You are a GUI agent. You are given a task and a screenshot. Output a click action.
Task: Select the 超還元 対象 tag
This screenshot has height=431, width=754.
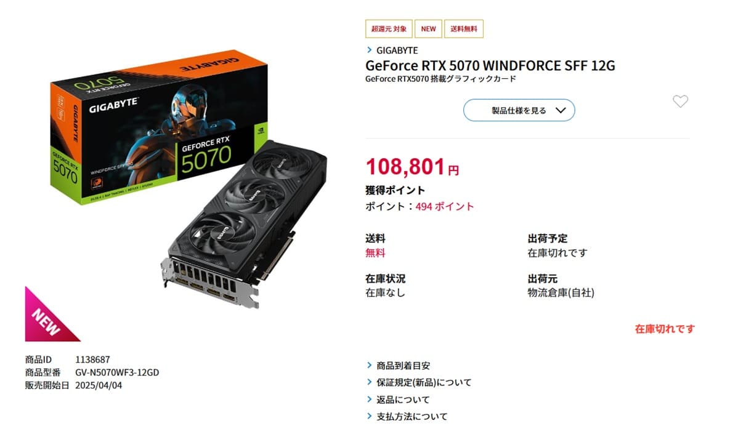point(389,29)
